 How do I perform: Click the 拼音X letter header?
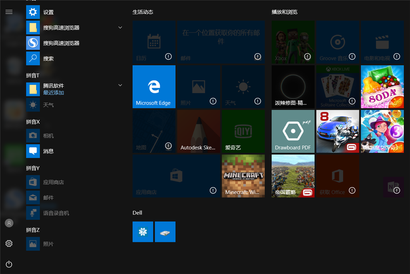(33, 122)
